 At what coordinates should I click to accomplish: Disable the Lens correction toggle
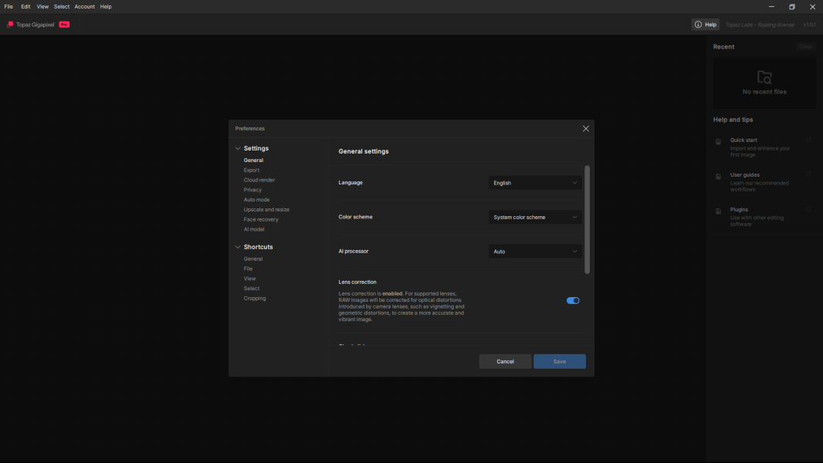(572, 300)
